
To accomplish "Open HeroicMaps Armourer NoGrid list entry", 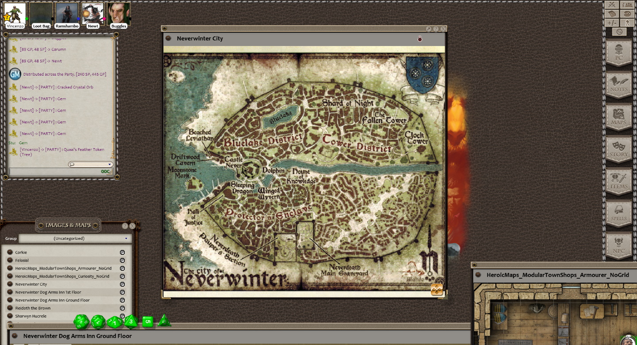I will 63,268.
